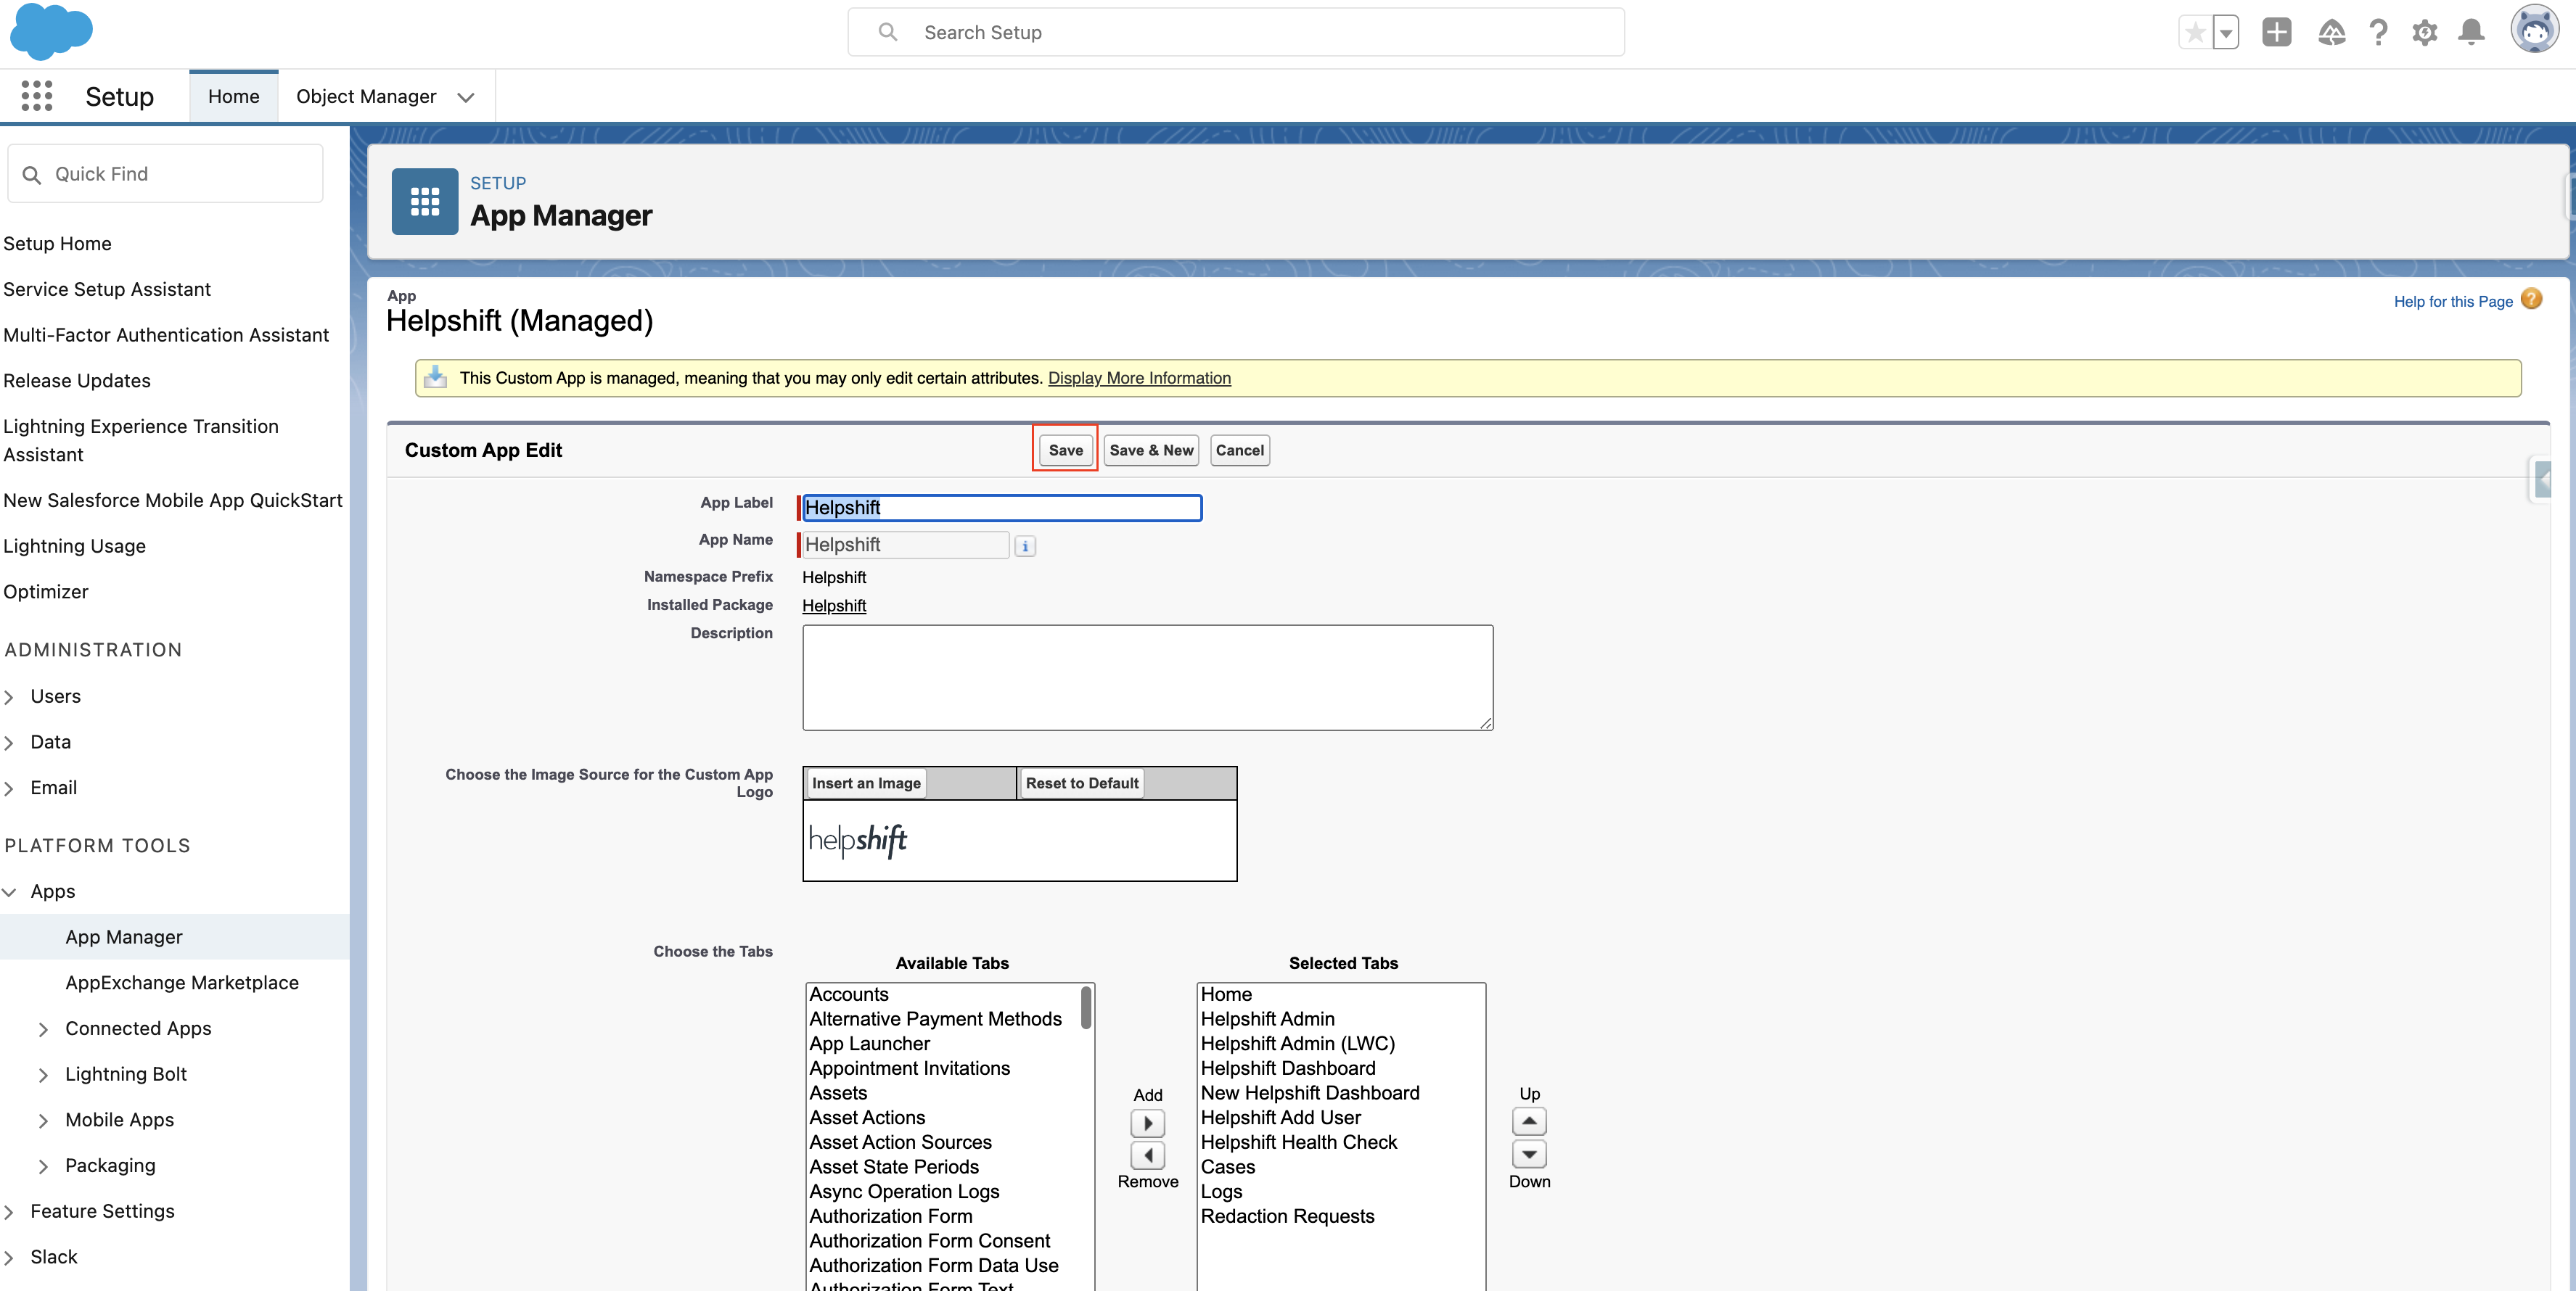Click the Global Actions plus icon
The height and width of the screenshot is (1291, 2576).
click(x=2276, y=32)
